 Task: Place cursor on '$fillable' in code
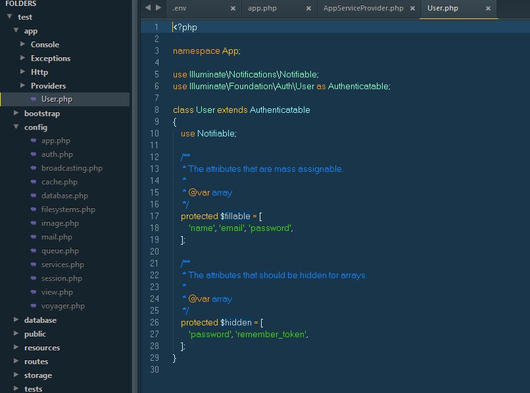click(235, 217)
